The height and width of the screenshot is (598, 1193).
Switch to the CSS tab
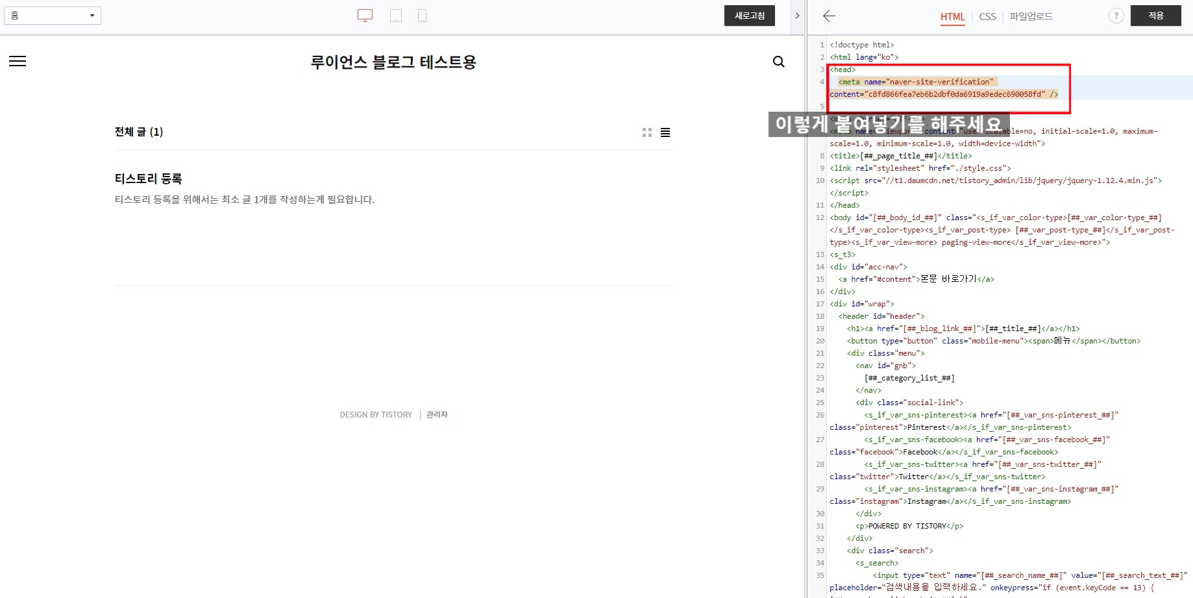click(987, 17)
